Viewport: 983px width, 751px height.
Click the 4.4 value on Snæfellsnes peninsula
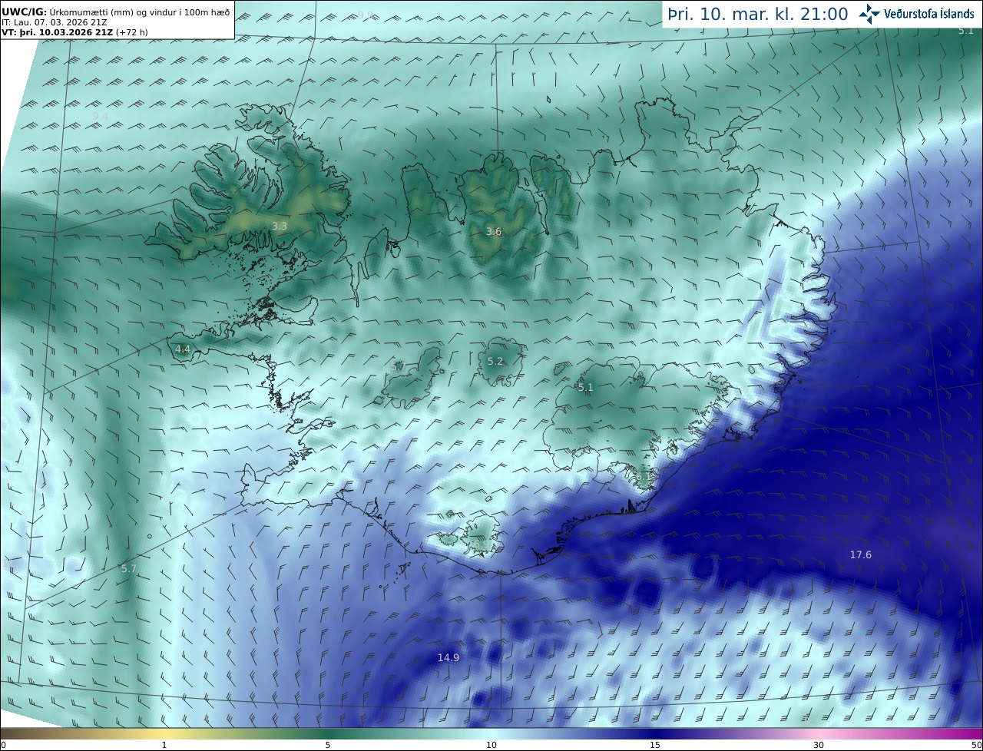pyautogui.click(x=183, y=349)
